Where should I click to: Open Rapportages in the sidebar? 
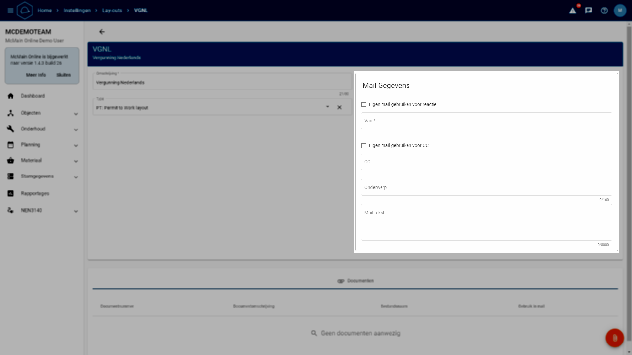pos(35,193)
